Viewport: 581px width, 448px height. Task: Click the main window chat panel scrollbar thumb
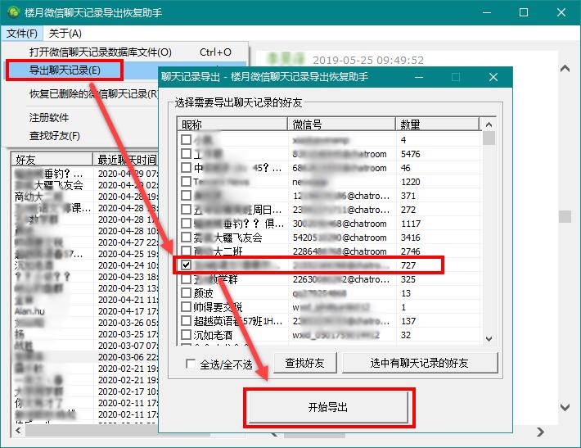pos(565,216)
